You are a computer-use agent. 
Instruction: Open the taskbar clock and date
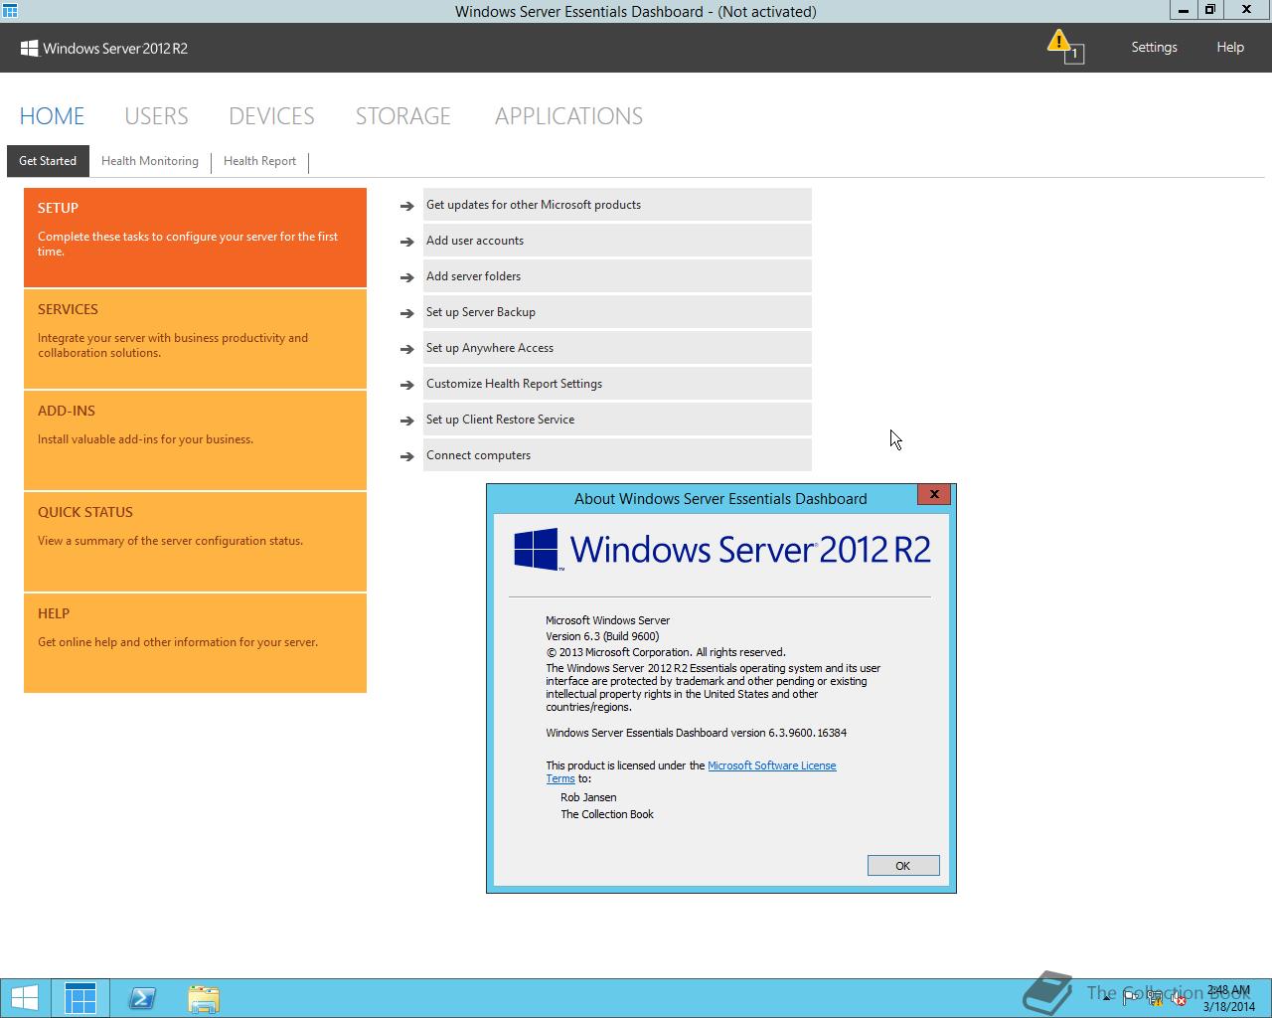(x=1228, y=998)
